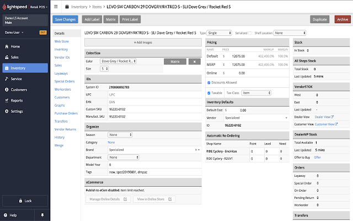Open the Season dropdown
The width and height of the screenshot is (353, 221).
click(120, 135)
